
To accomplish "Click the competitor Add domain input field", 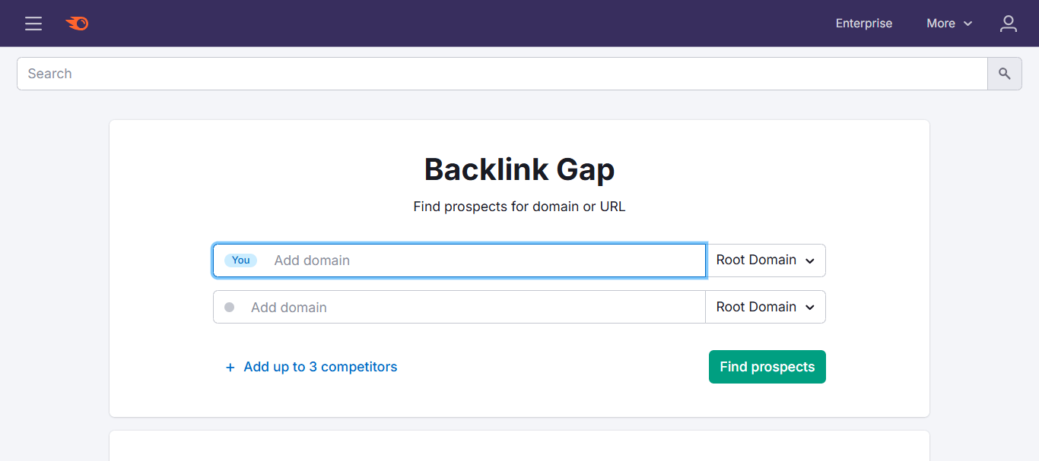I will tap(459, 308).
